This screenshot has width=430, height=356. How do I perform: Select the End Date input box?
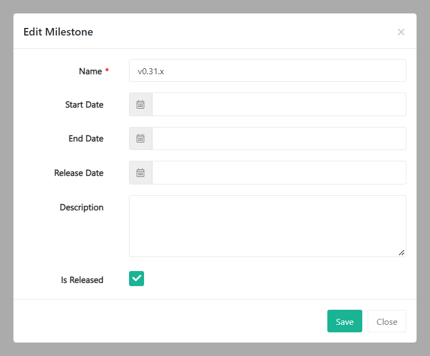278,139
